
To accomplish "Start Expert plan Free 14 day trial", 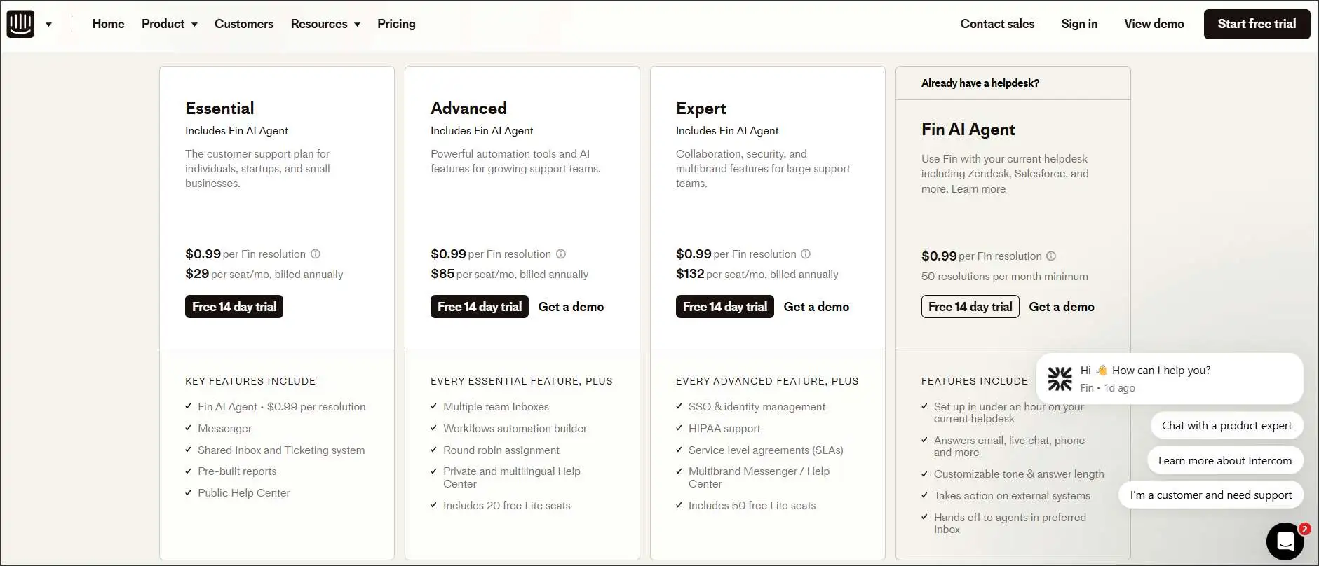I will click(x=725, y=307).
